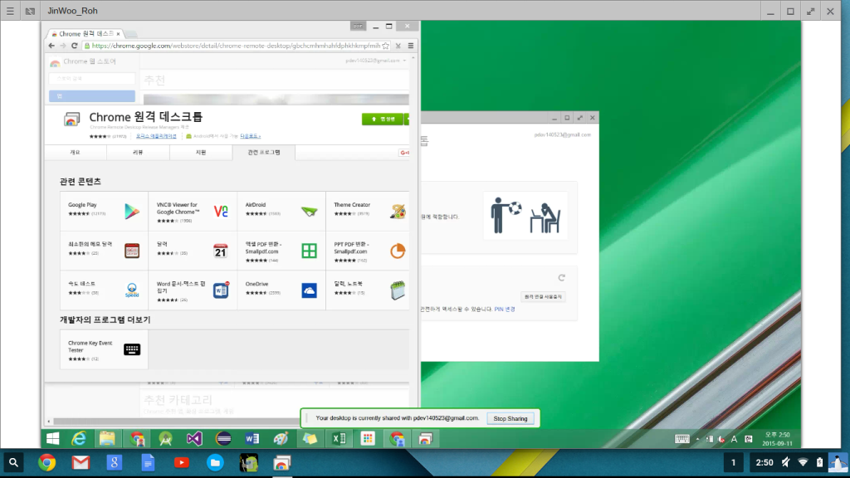Open the Chrome browser settings menu
850x478 pixels.
pos(411,46)
